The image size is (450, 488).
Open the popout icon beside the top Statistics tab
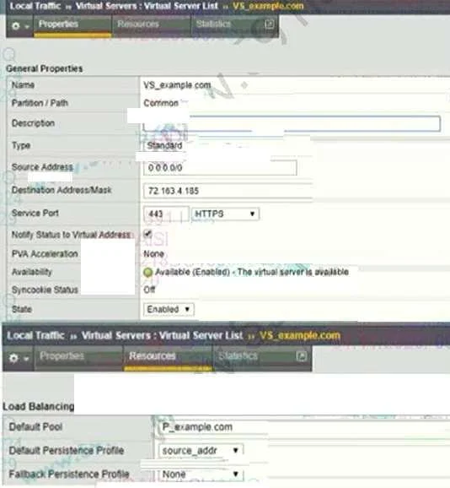coord(270,24)
